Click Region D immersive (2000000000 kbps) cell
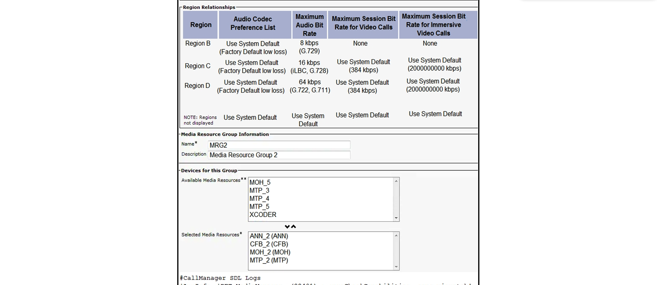 pos(433,85)
